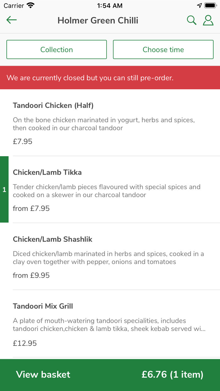Open the Tandoori Mix Grill item
Image resolution: width=220 pixels, height=391 pixels.
click(x=43, y=306)
